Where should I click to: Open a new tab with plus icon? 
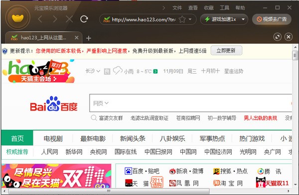(89, 38)
